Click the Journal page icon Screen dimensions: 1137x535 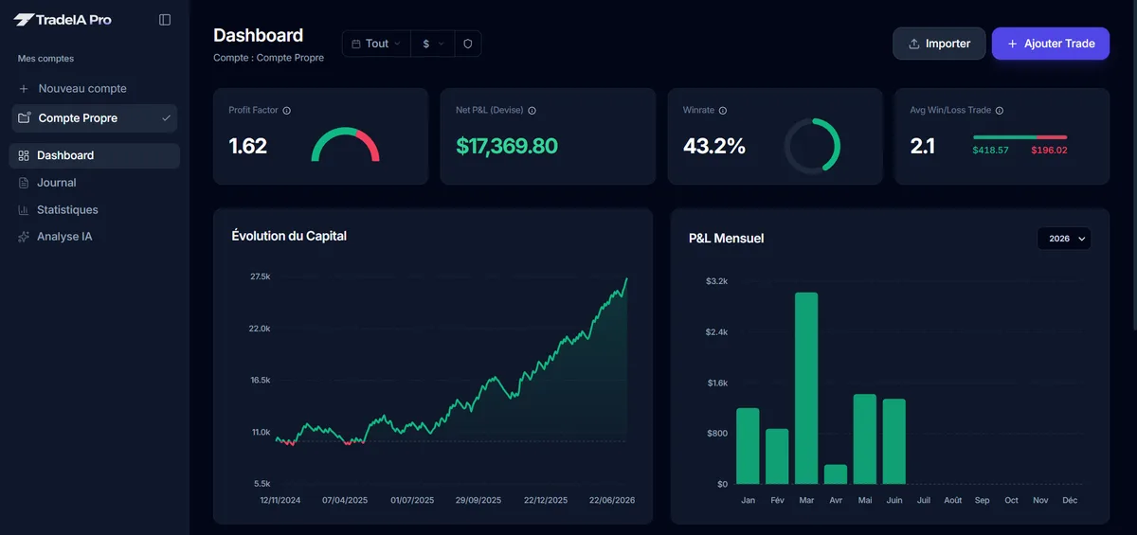pos(24,183)
